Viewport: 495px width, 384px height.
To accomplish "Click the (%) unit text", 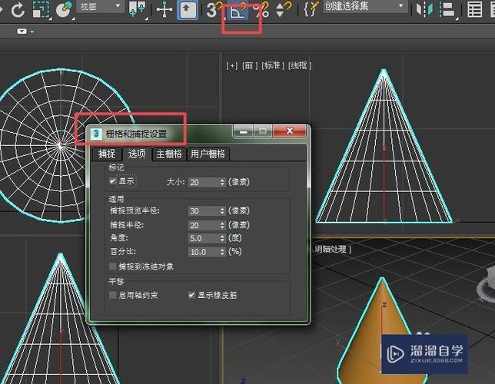I will (x=235, y=252).
